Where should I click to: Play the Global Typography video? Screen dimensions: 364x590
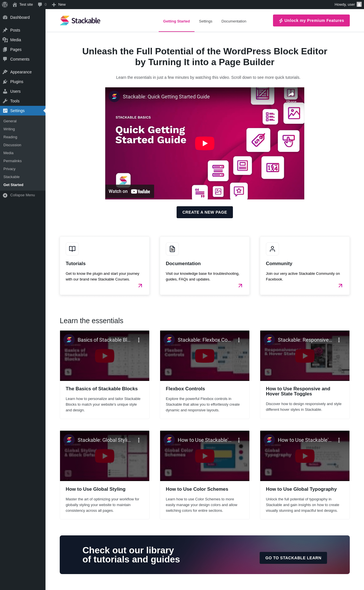(x=305, y=456)
